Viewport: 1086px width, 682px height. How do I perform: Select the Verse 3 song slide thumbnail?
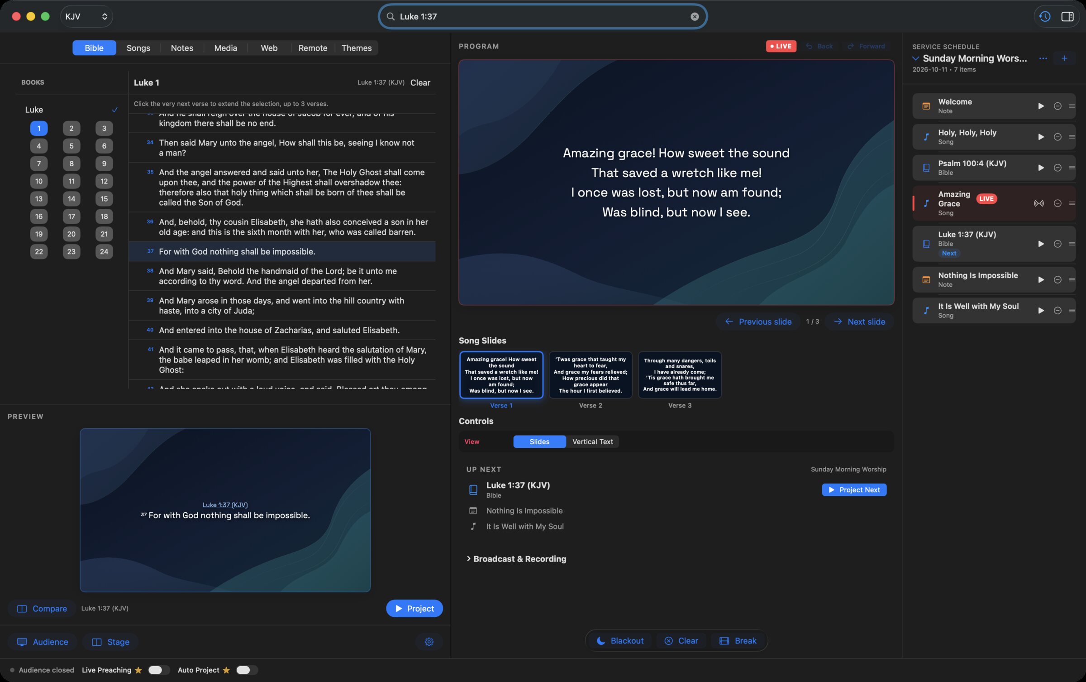coord(680,375)
